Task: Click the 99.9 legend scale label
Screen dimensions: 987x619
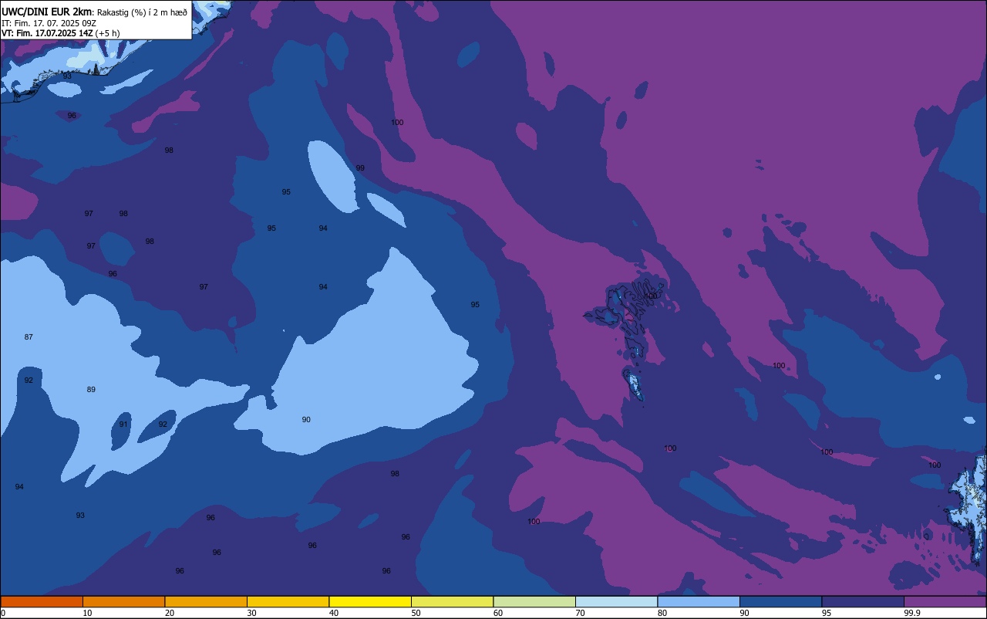Action: (913, 613)
